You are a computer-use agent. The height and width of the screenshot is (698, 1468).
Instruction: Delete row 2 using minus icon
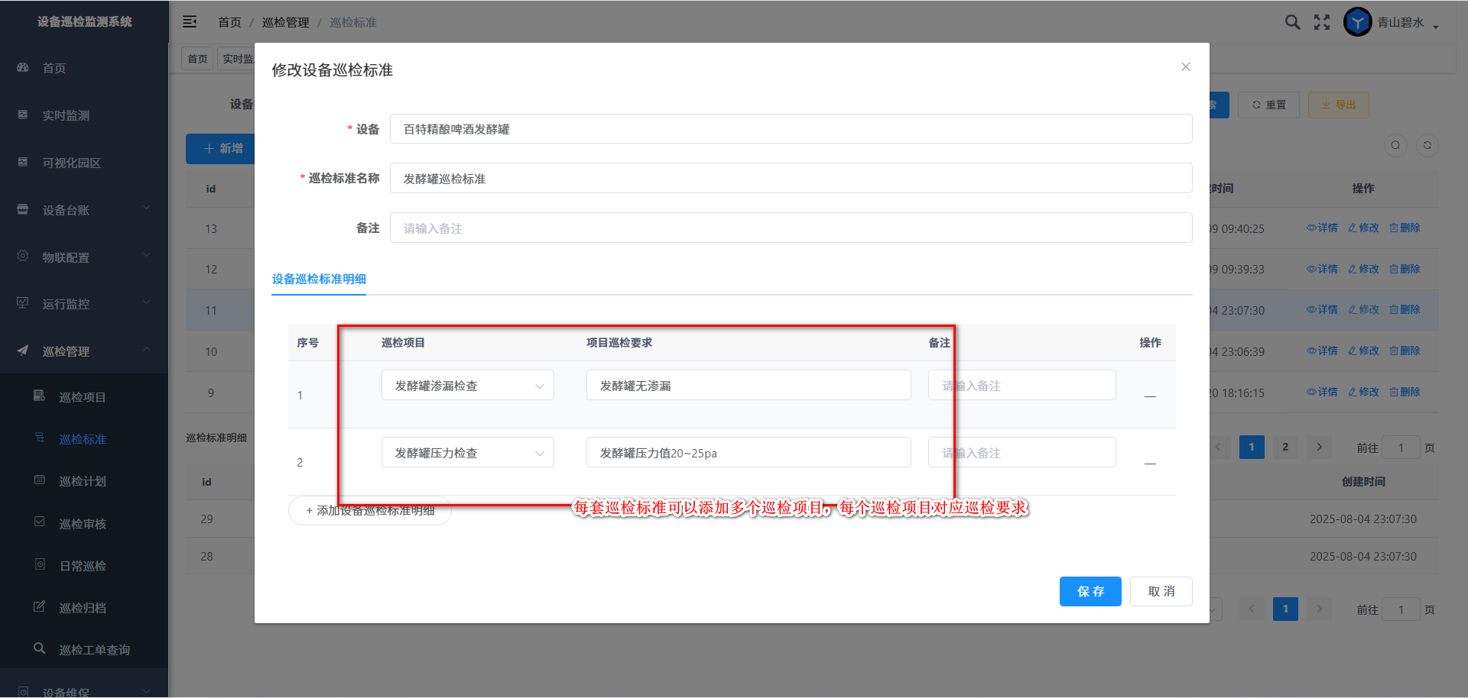coord(1149,463)
